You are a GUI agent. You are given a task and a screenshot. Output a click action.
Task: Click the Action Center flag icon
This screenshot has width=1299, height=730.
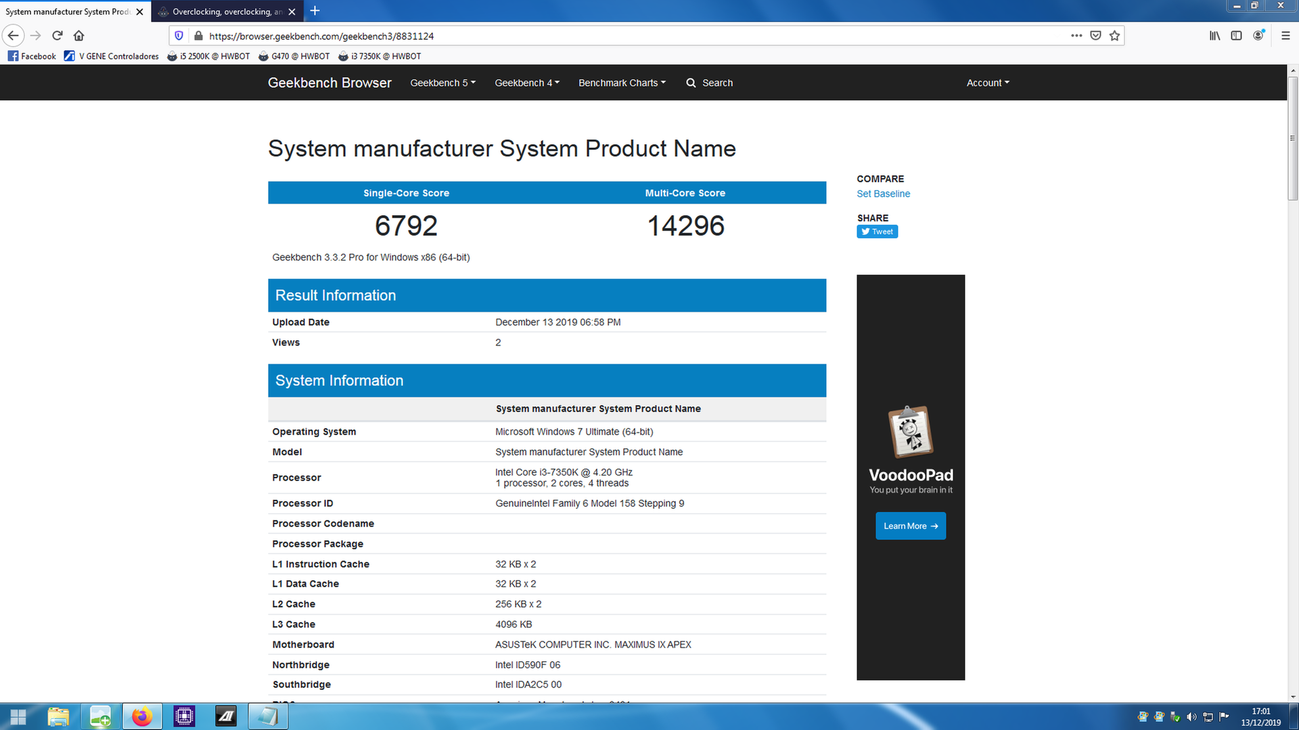click(1224, 716)
